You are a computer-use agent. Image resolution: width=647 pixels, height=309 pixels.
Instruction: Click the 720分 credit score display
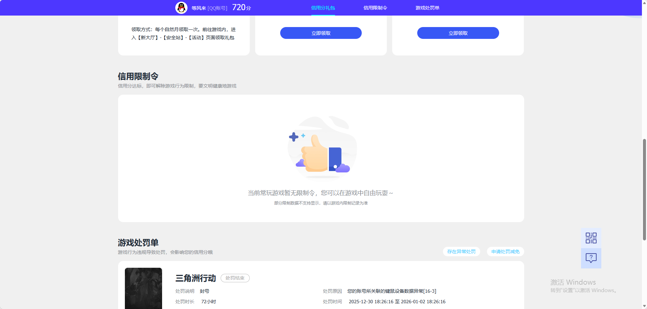(x=241, y=7)
